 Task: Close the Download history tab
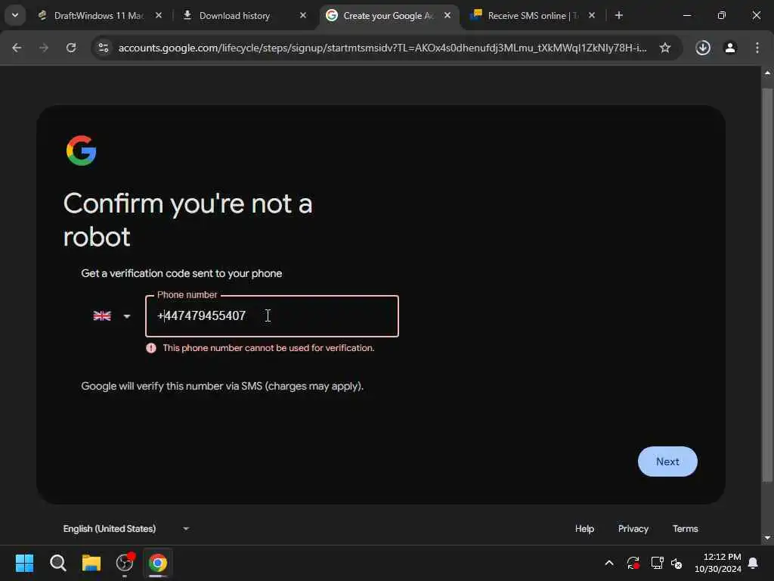[x=303, y=15]
